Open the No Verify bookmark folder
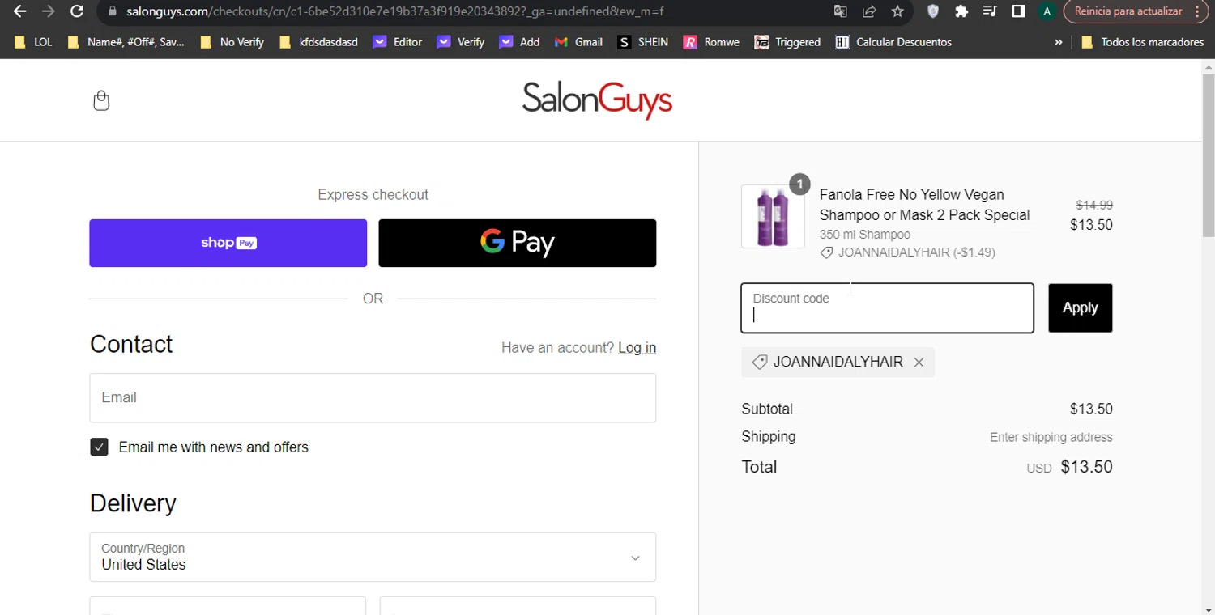Viewport: 1215px width, 615px height. coord(232,42)
